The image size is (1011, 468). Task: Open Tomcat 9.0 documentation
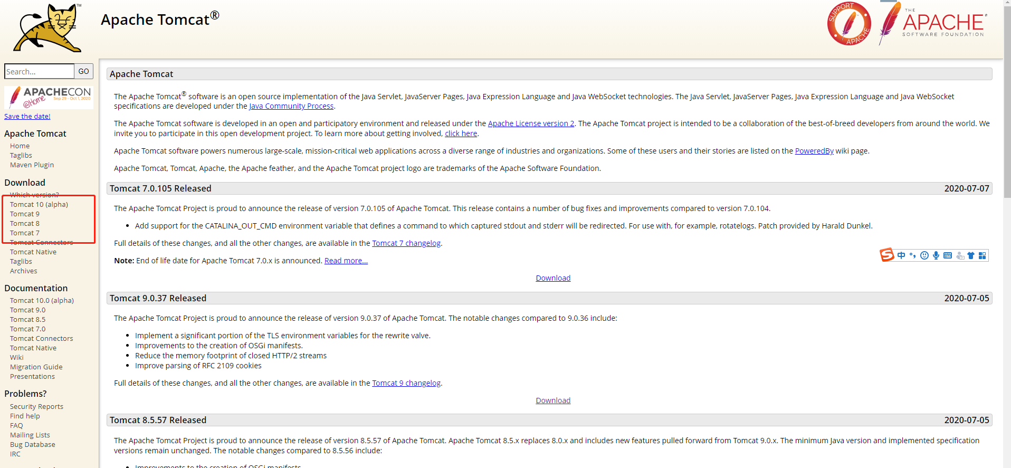(27, 310)
